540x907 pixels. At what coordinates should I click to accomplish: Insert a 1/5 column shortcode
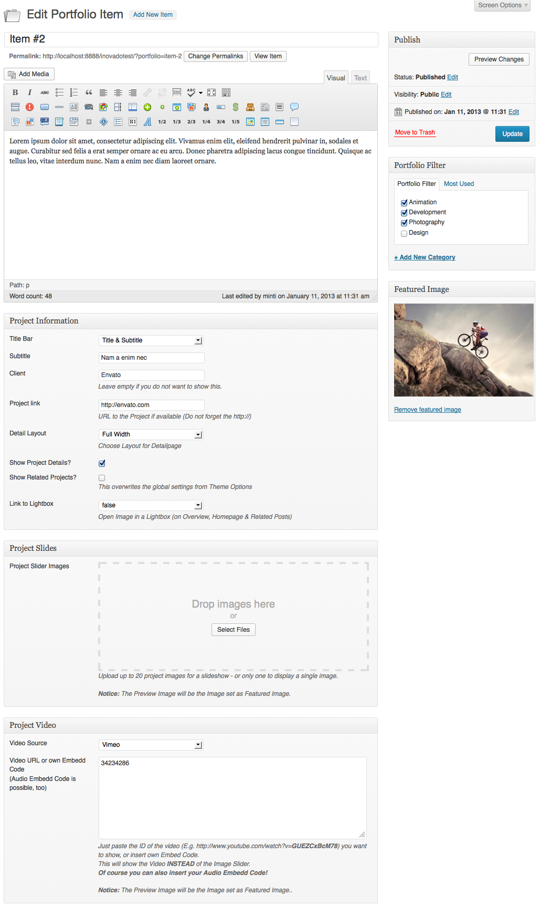click(236, 122)
